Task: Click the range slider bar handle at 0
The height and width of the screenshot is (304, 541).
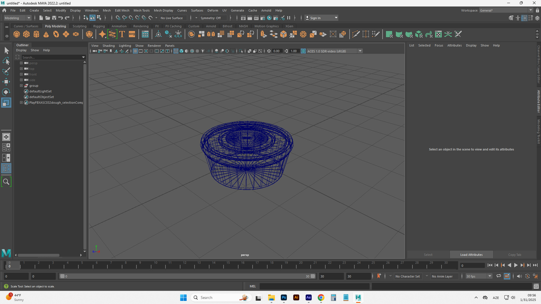Action: click(x=62, y=276)
